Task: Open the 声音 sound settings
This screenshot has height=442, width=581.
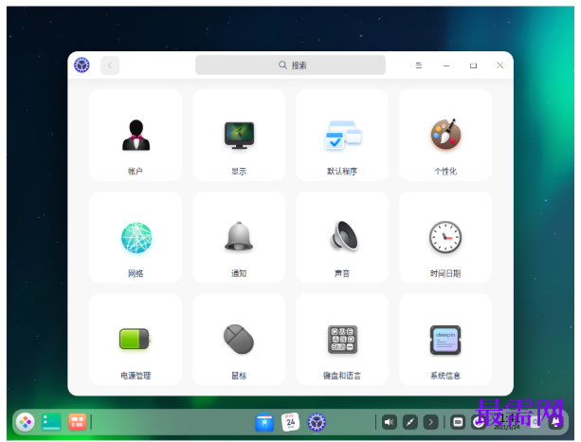Action: coord(342,237)
